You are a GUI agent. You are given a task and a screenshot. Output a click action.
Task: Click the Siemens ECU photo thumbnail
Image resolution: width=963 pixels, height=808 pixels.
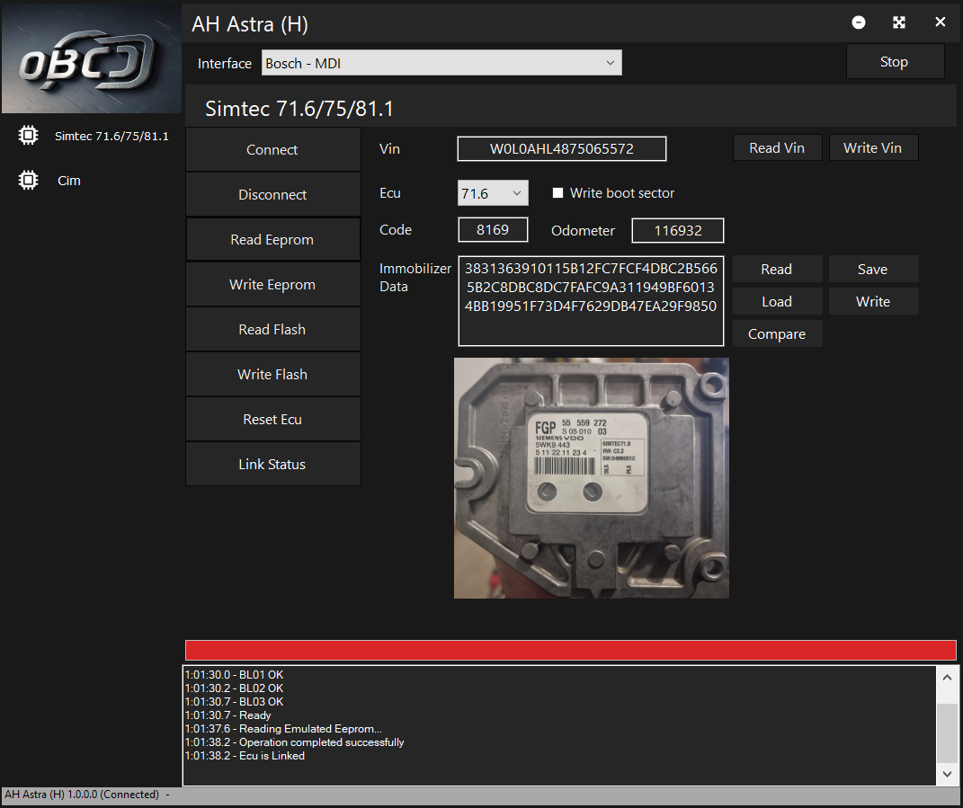click(x=591, y=478)
